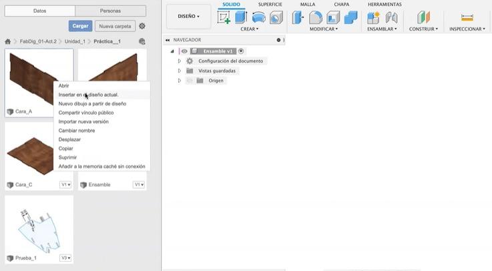The height and width of the screenshot is (271, 492).
Task: Open the Diseño workspace dropdown
Action: click(189, 17)
